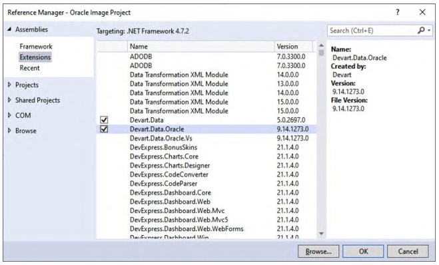Open the help question mark icon
439x265 pixels.
coord(398,12)
